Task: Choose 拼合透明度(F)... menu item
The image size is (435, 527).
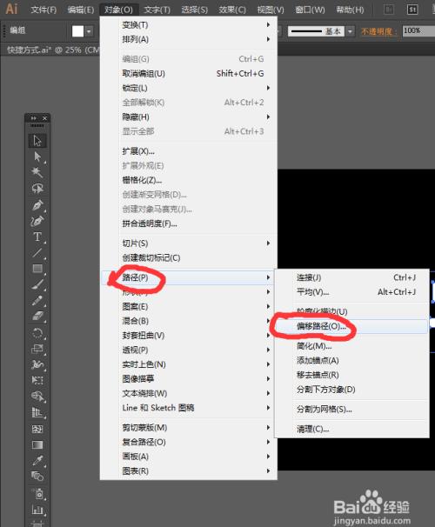Action: coord(189,223)
